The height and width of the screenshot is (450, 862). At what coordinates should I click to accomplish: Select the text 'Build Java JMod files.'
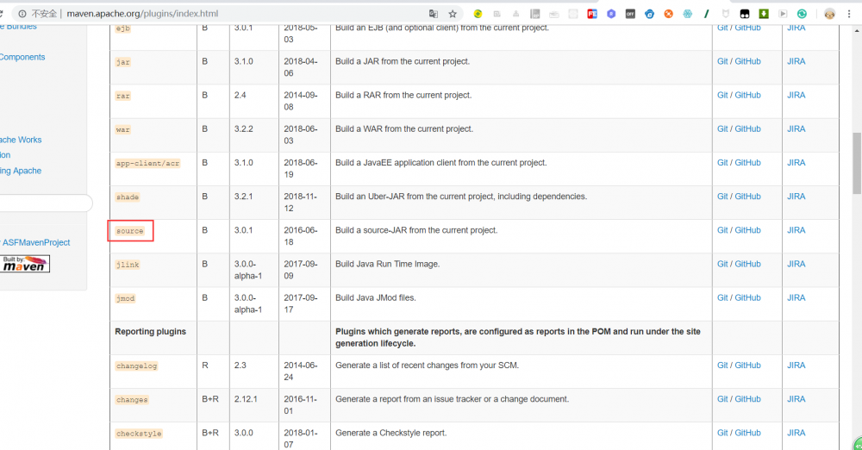376,297
